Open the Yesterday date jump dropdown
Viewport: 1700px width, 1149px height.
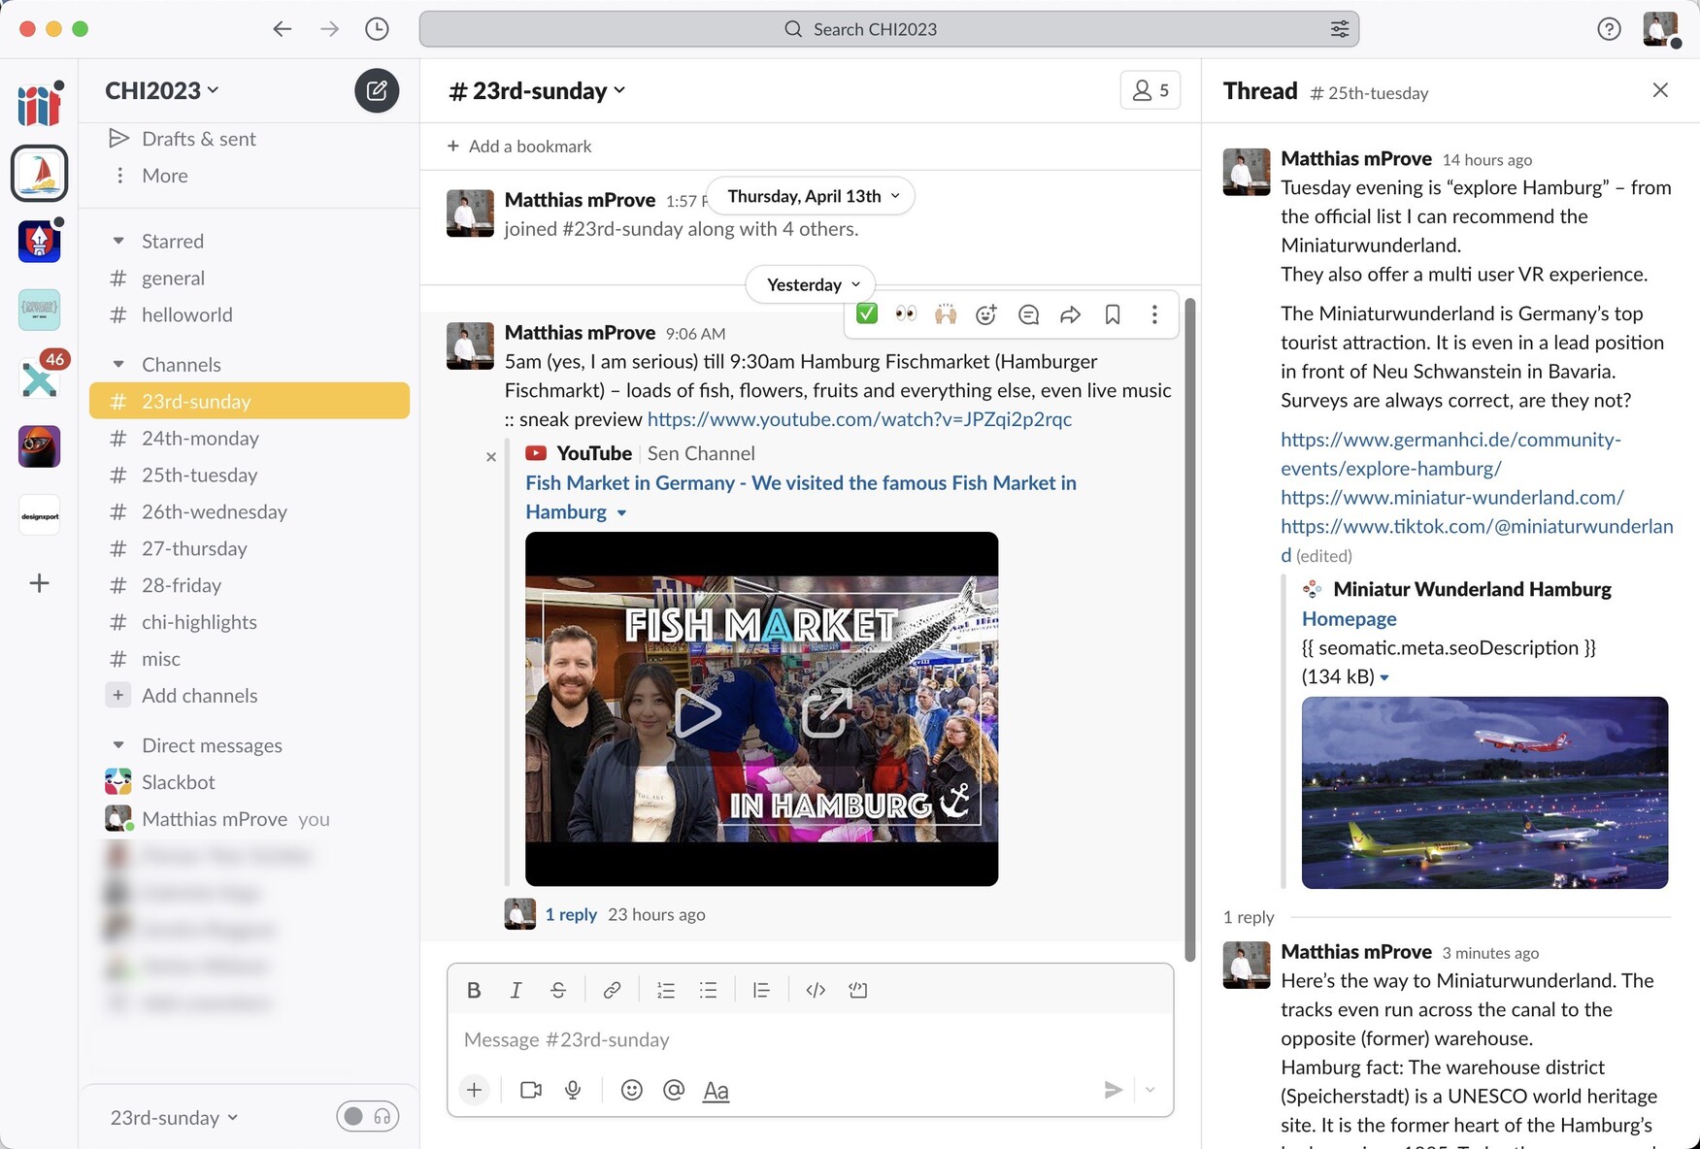811,284
